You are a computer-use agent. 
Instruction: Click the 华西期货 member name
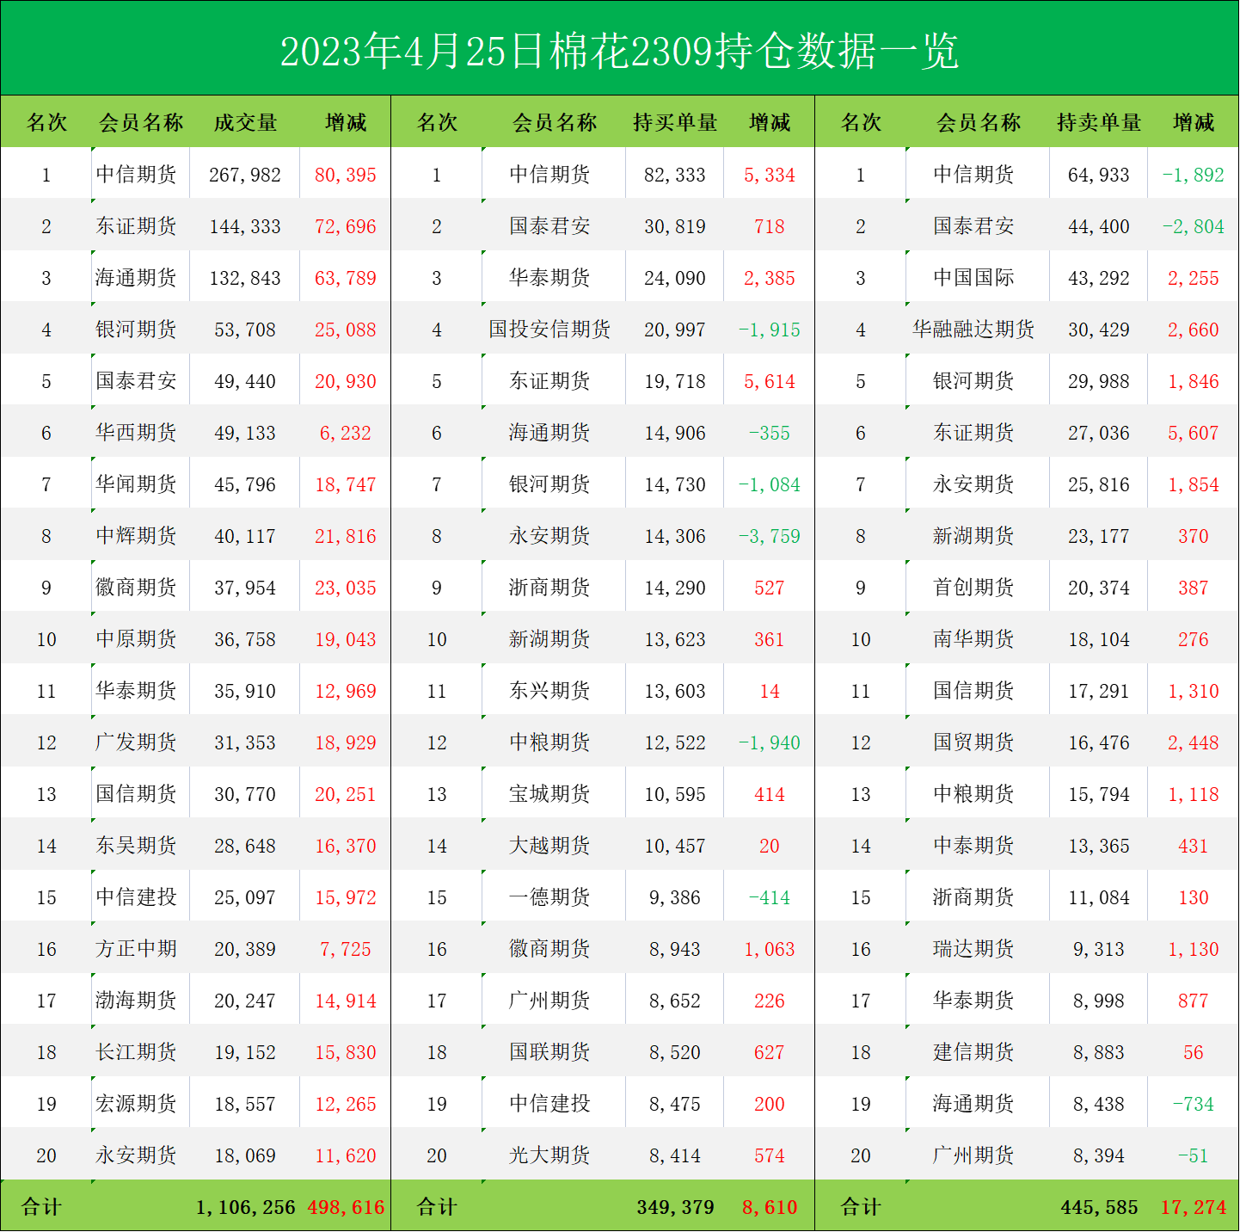tap(136, 432)
